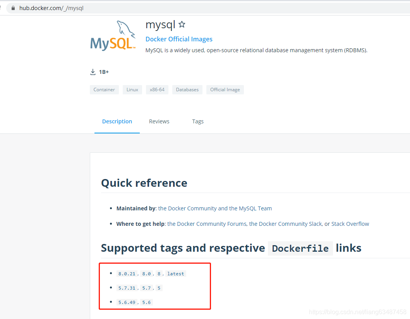This screenshot has height=319, width=410.
Task: Open the 8.0.21 Dockerfile tag link
Action: click(x=127, y=274)
